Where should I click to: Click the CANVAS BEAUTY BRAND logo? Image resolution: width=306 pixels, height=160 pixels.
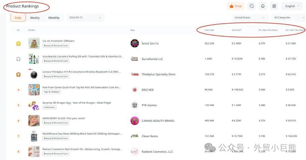tap(135, 121)
